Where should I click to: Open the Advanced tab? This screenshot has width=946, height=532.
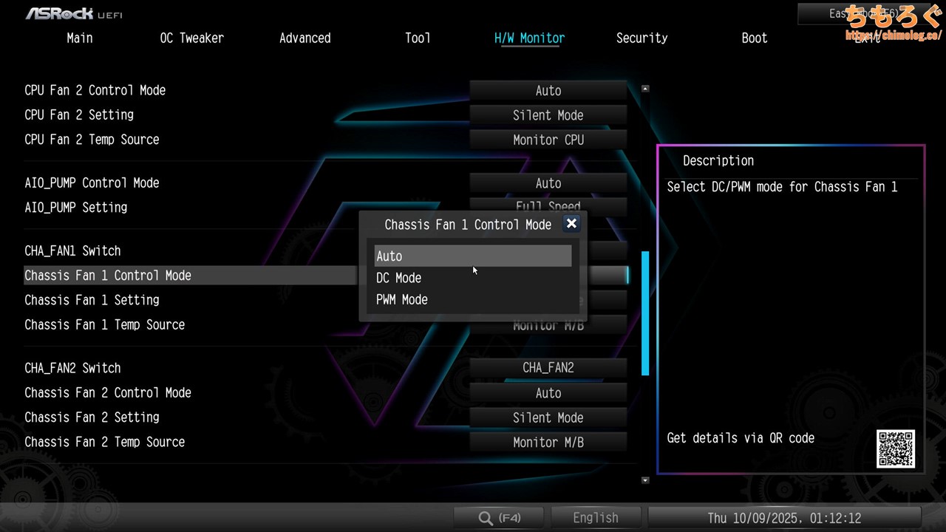pyautogui.click(x=304, y=38)
